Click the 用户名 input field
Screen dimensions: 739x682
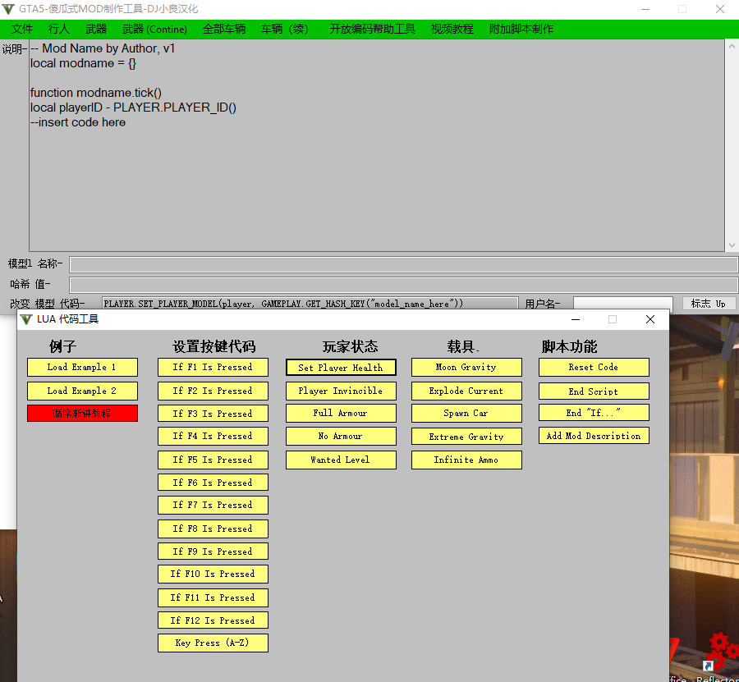[622, 304]
